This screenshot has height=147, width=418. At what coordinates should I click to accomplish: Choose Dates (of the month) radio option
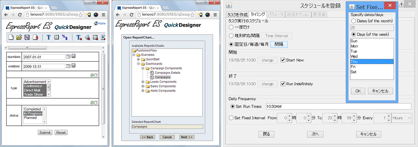coord(353,21)
